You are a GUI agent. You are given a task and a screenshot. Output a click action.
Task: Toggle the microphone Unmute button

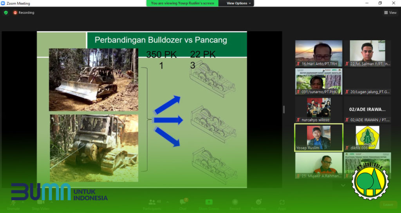click(x=13, y=204)
